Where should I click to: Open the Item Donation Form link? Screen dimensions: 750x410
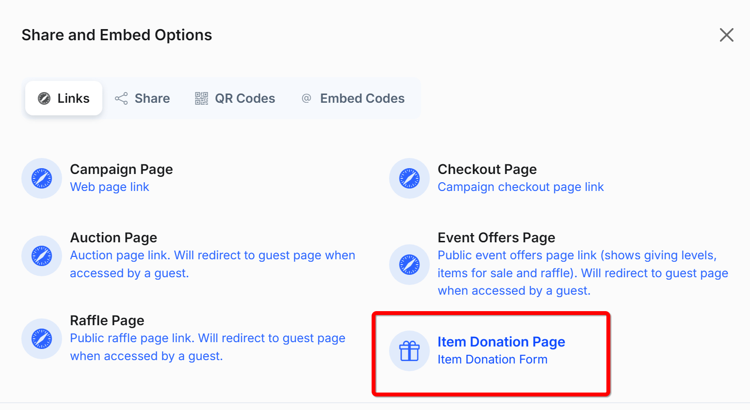pos(492,360)
